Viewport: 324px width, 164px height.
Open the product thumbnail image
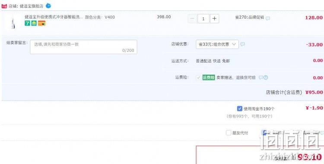click(x=13, y=23)
